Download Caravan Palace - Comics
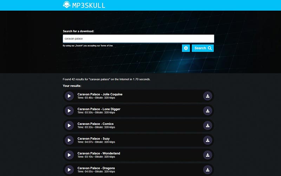This screenshot has width=281, height=176. pos(208,125)
